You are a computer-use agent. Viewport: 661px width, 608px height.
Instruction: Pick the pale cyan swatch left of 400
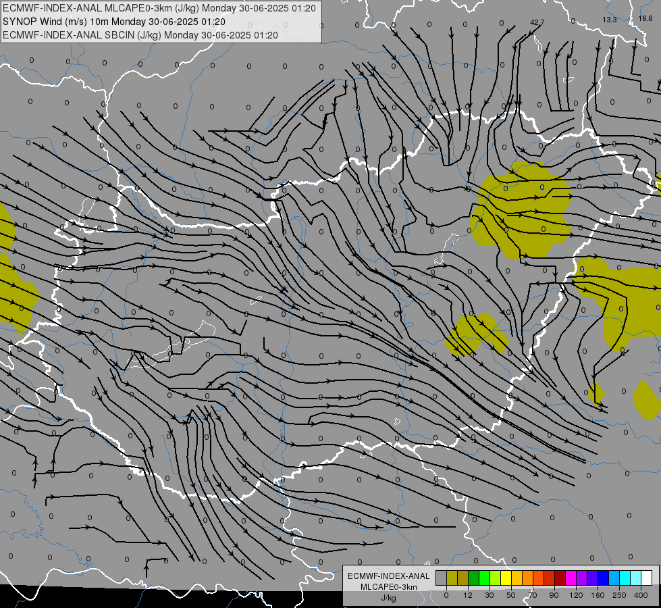pos(636,578)
